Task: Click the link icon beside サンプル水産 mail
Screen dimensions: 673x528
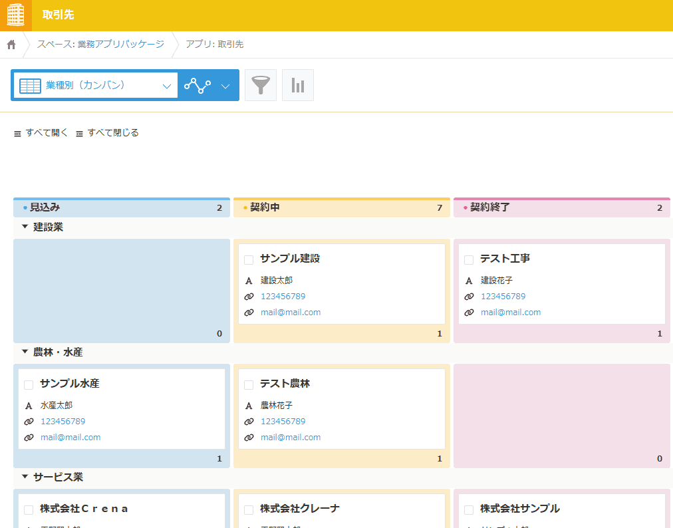Action: point(29,438)
